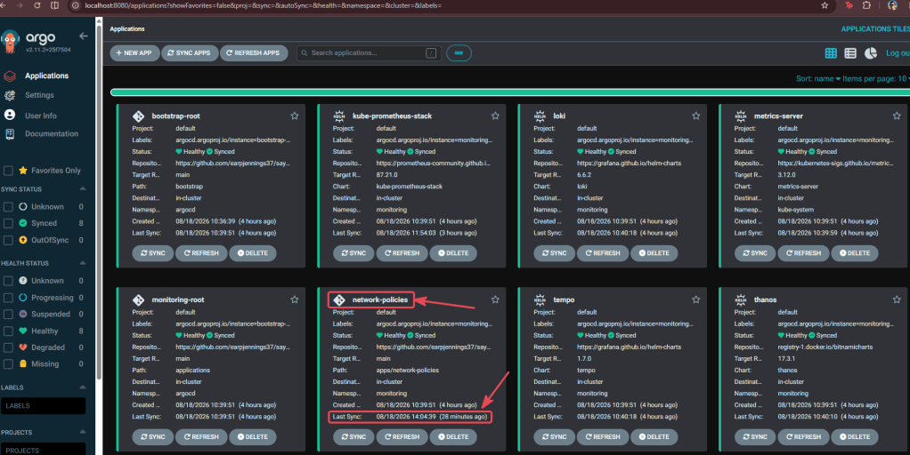Image resolution: width=910 pixels, height=455 pixels.
Task: Click thanos Helm chart icon
Action: tap(741, 299)
